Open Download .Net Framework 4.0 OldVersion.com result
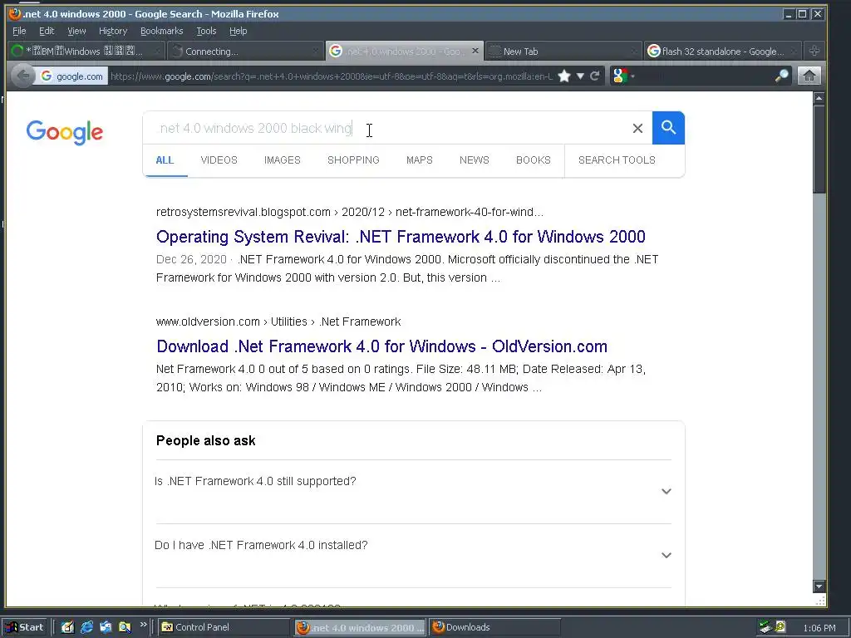Image resolution: width=851 pixels, height=638 pixels. coord(381,346)
